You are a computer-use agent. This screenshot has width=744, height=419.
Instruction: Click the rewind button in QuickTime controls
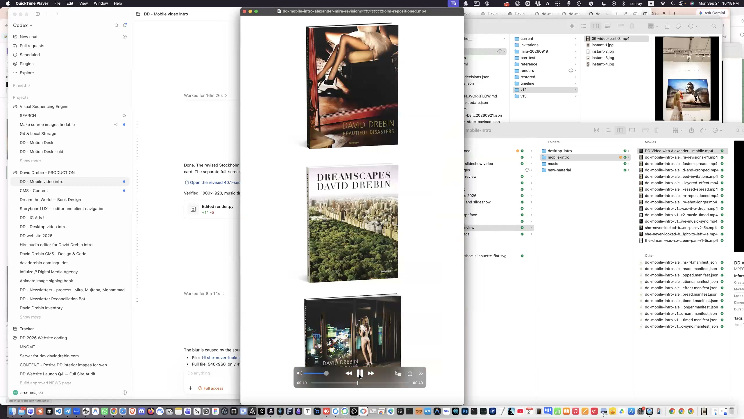pos(348,373)
